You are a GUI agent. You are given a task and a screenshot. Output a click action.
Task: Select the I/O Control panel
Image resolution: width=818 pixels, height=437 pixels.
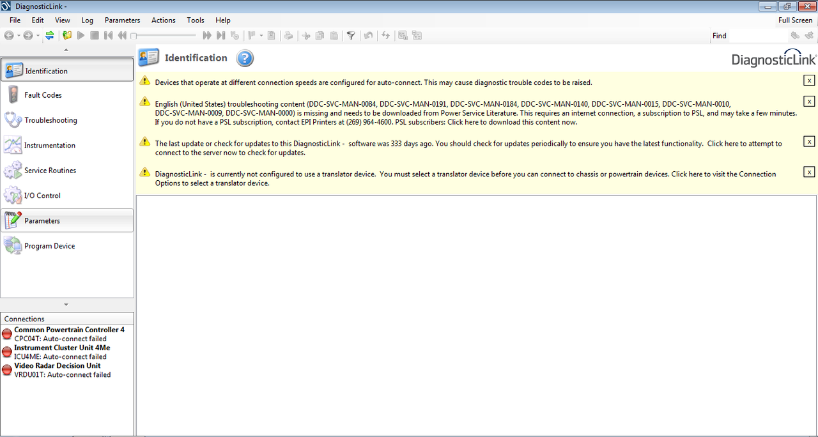[x=67, y=195]
